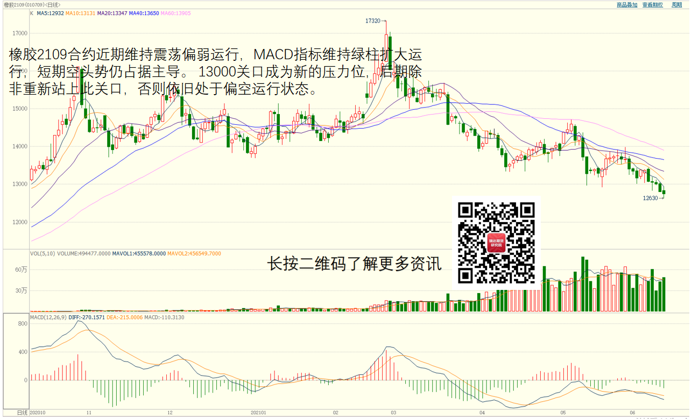
Task: Select the orange MA10 indicator label
Action: coord(81,12)
